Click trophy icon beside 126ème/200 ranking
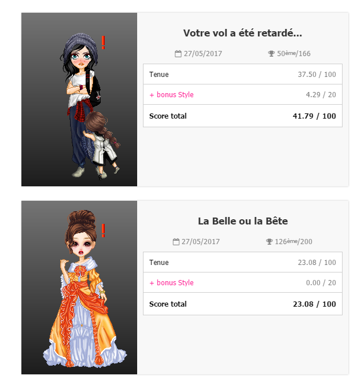 [269, 242]
